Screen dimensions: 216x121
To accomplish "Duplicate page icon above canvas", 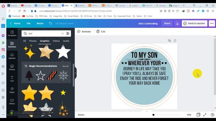I will pos(169,41).
